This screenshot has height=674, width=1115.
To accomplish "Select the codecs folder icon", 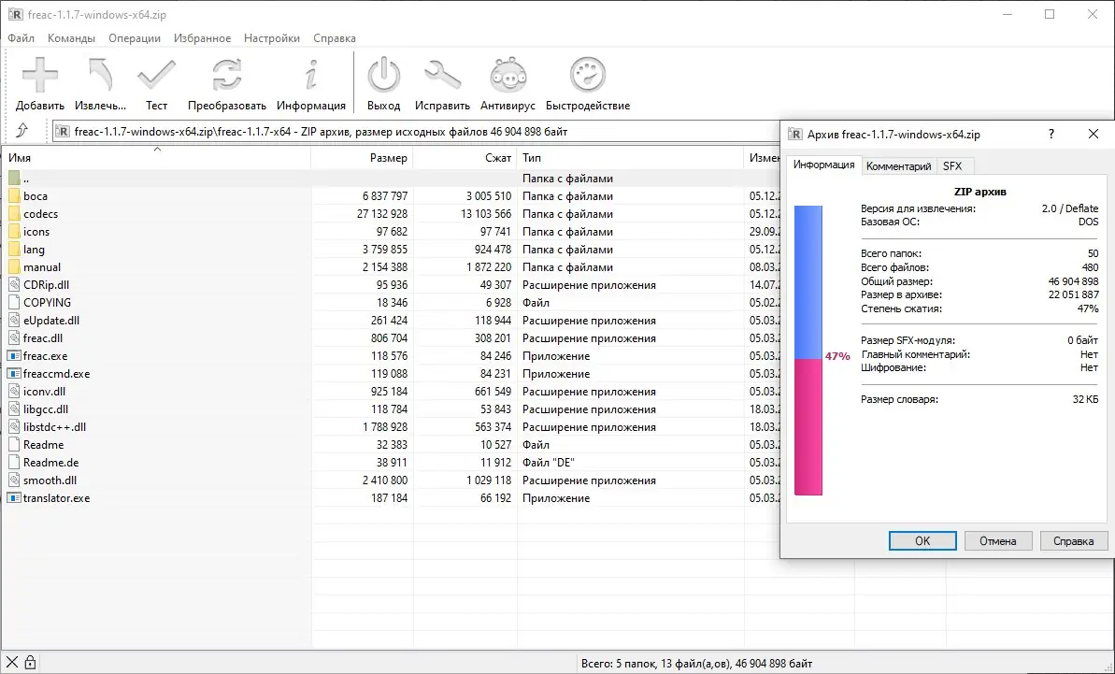I will pos(14,214).
